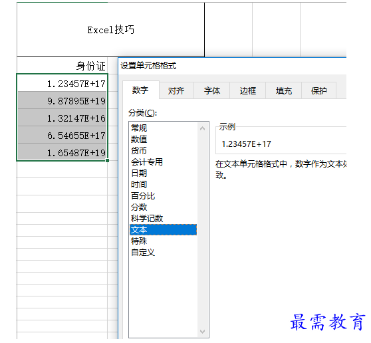Switch to the 保护 tab
371x343 pixels.
click(319, 90)
